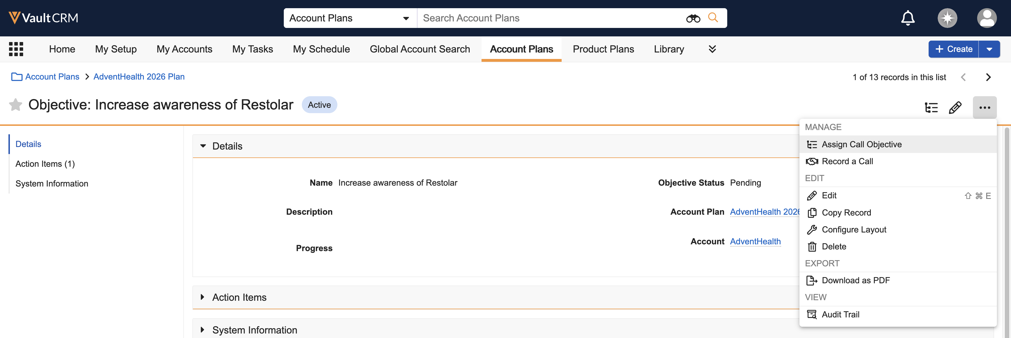Image resolution: width=1011 pixels, height=338 pixels.
Task: Expand the System Information section
Action: point(203,330)
